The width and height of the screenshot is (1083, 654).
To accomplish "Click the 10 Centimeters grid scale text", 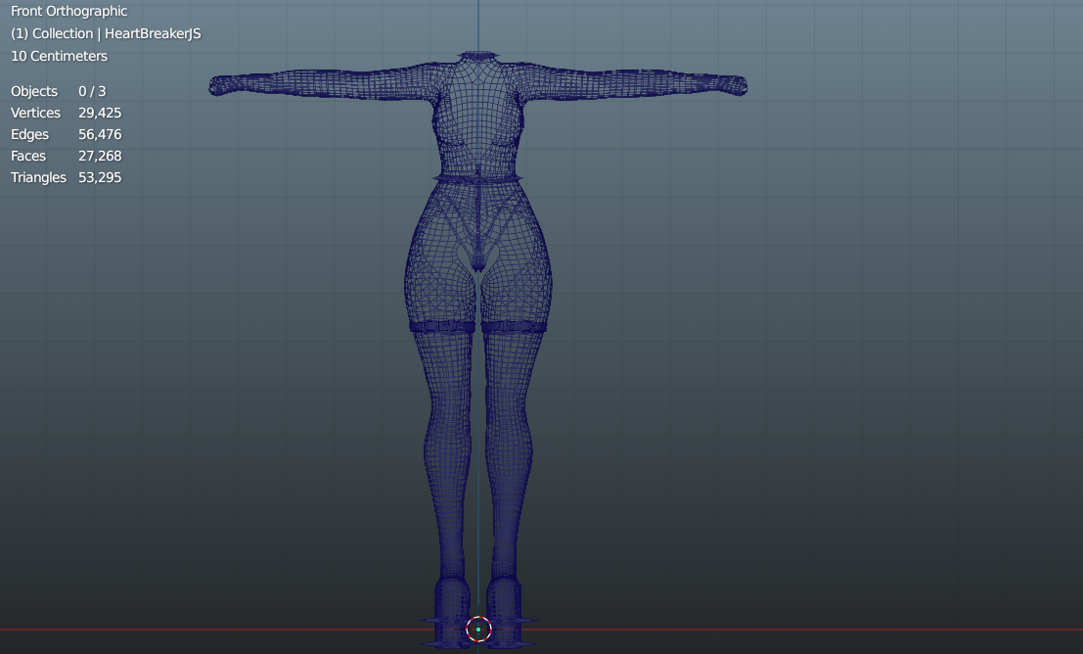I will (x=59, y=56).
